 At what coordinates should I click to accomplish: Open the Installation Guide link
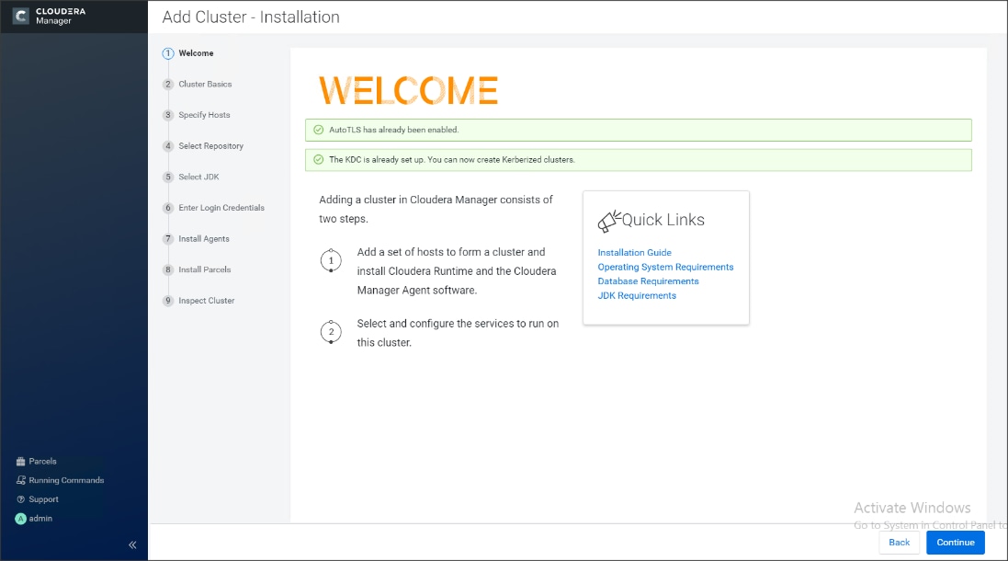pyautogui.click(x=635, y=253)
